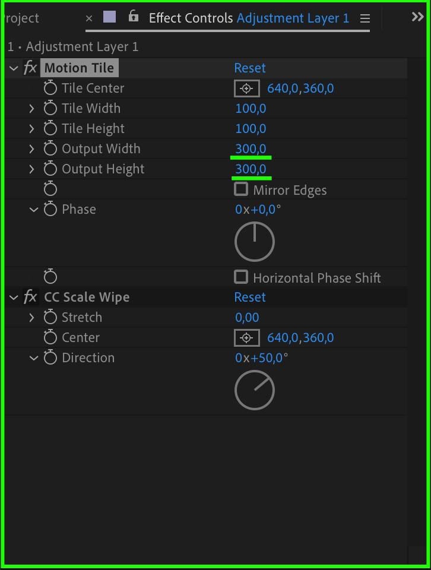Reset the CC Scale Wipe effect
Image resolution: width=431 pixels, height=570 pixels.
pos(250,297)
